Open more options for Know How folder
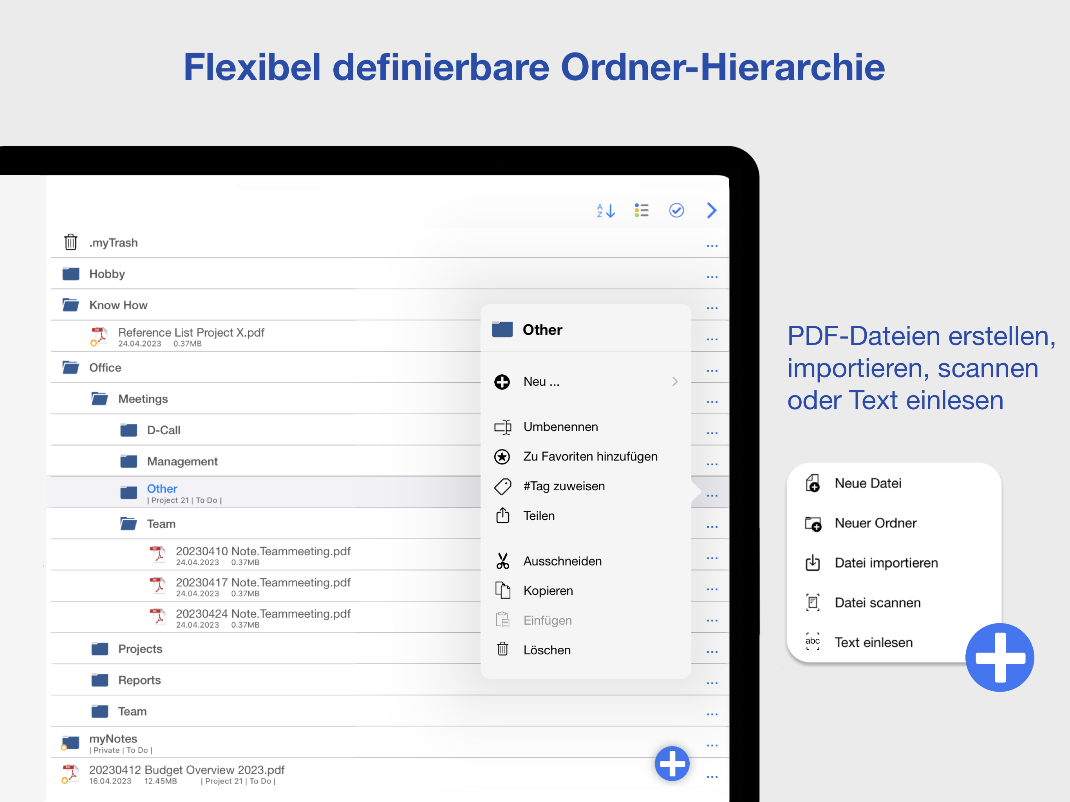Screen dimensions: 1070x802 (712, 308)
